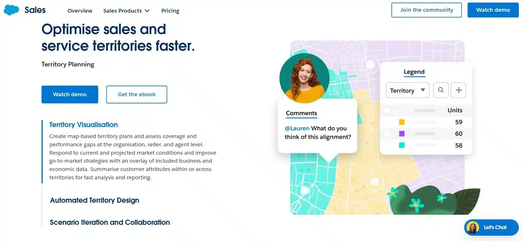
Task: Open the Pricing nav item
Action: 170,11
